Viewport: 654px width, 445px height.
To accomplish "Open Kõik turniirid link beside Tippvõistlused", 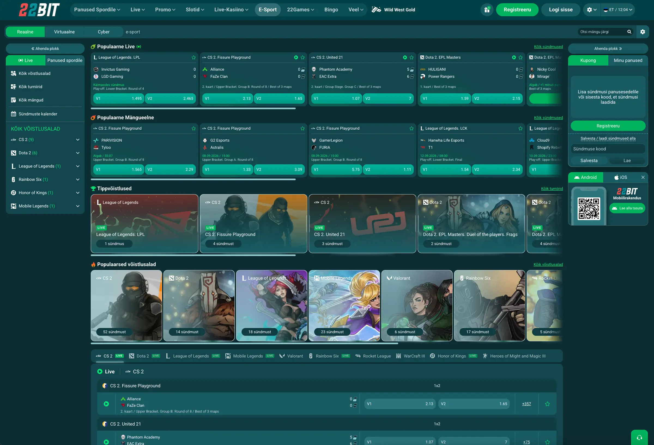I will [552, 188].
